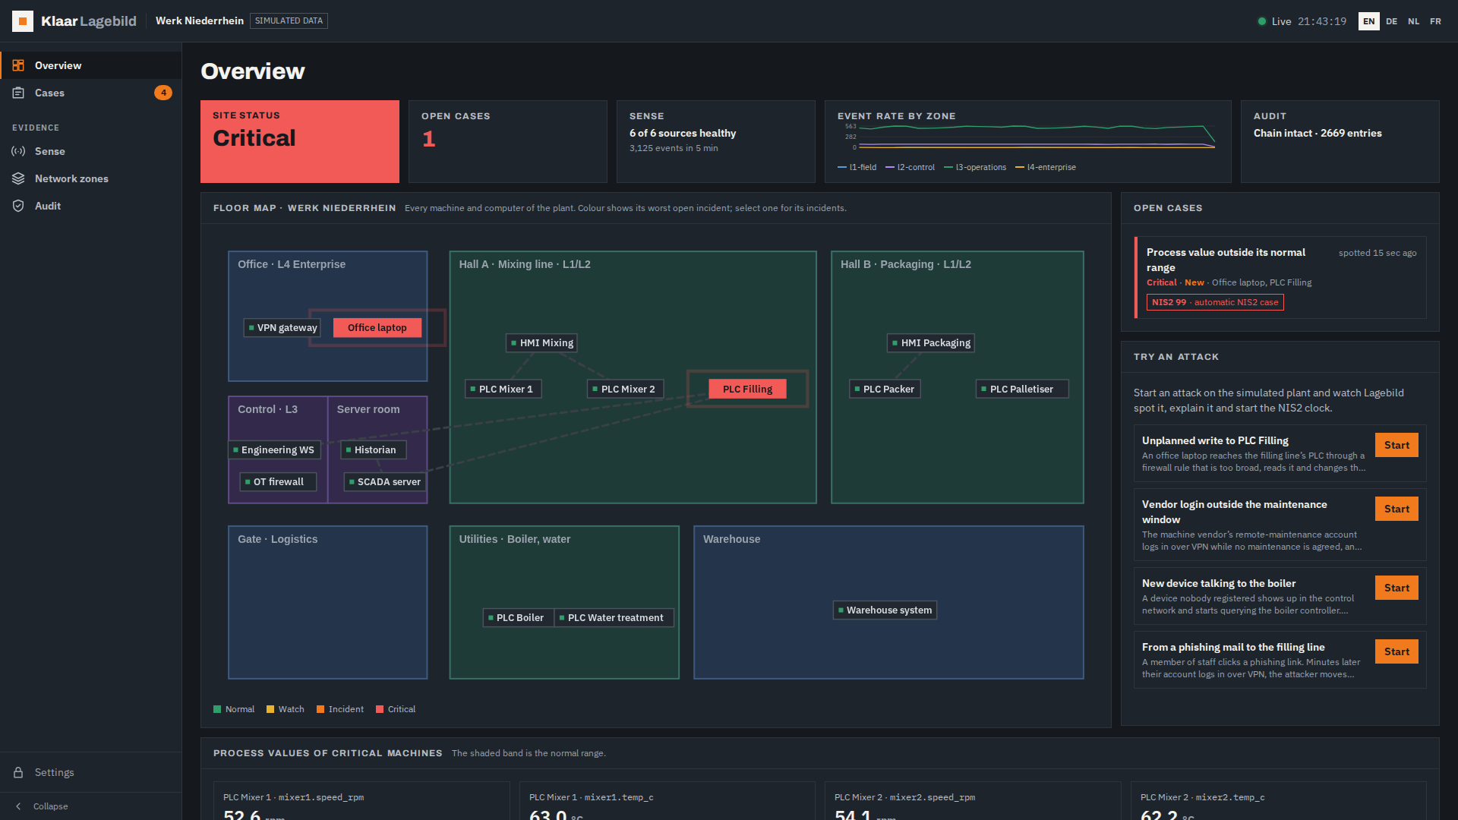The width and height of the screenshot is (1458, 820).
Task: Click the Klaar Lagebild orange logo icon
Action: (23, 21)
